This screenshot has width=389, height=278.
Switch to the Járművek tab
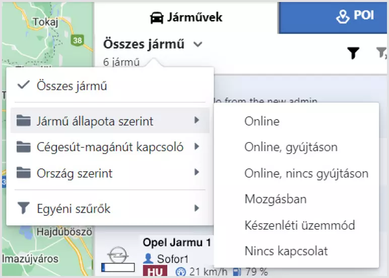(186, 17)
